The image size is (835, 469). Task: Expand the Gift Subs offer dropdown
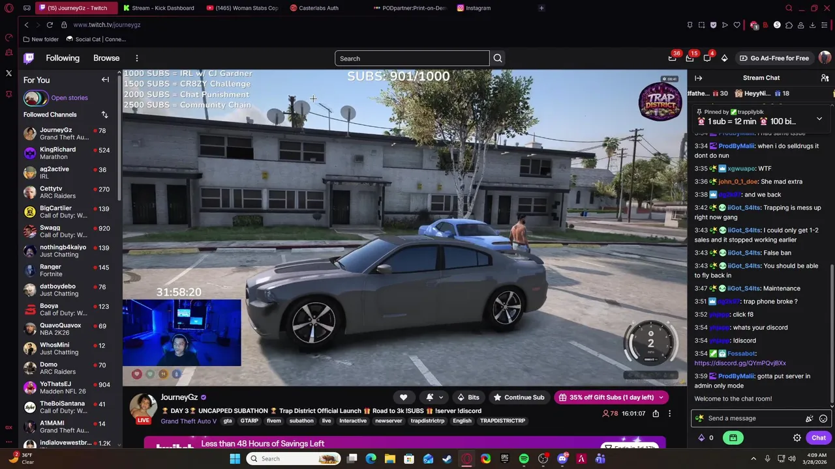coord(661,397)
